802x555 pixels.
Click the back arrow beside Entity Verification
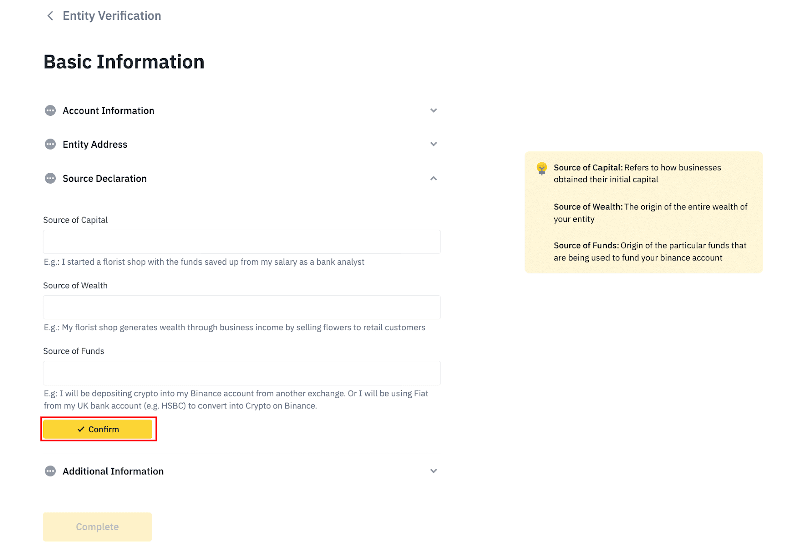50,16
